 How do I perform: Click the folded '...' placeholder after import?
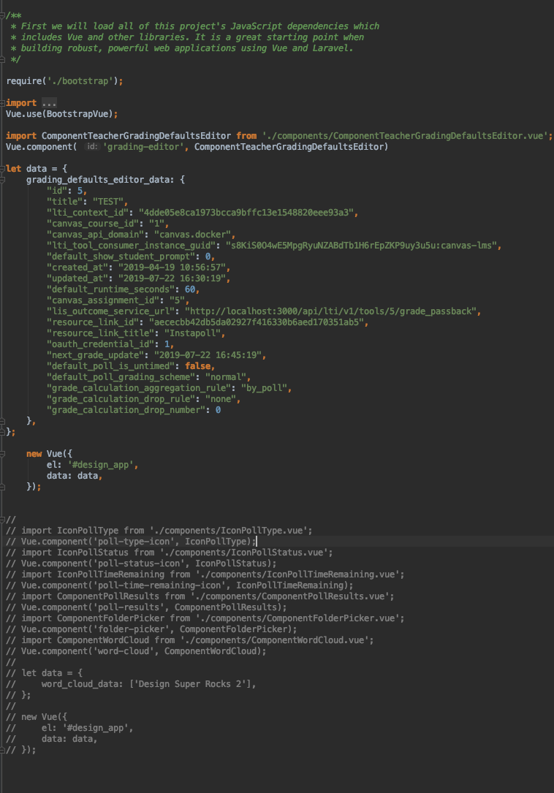[x=49, y=103]
